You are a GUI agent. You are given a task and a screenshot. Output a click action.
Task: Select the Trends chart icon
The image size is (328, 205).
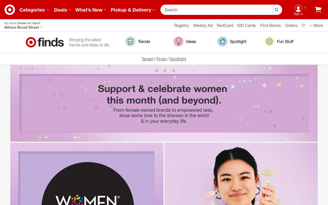[130, 42]
